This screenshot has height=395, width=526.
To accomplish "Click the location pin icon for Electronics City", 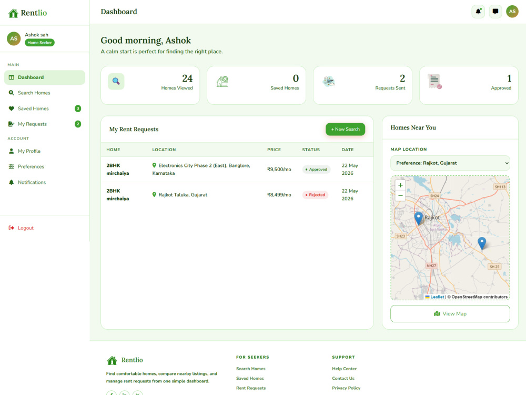I will point(154,165).
